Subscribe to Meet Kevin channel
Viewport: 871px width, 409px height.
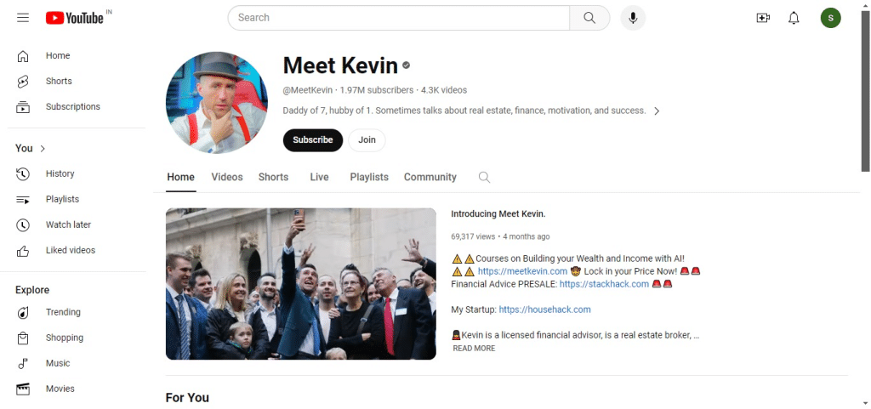(x=313, y=139)
